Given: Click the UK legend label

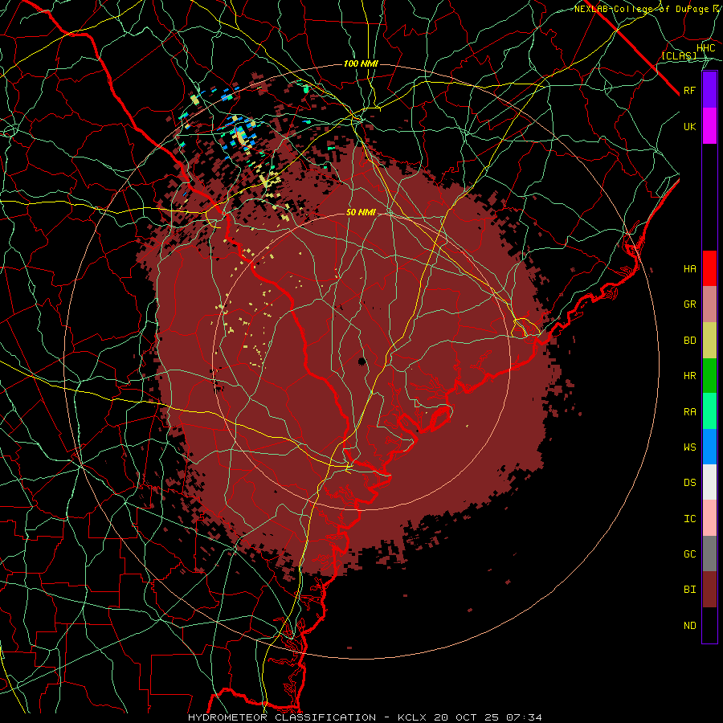Looking at the screenshot, I should 689,126.
